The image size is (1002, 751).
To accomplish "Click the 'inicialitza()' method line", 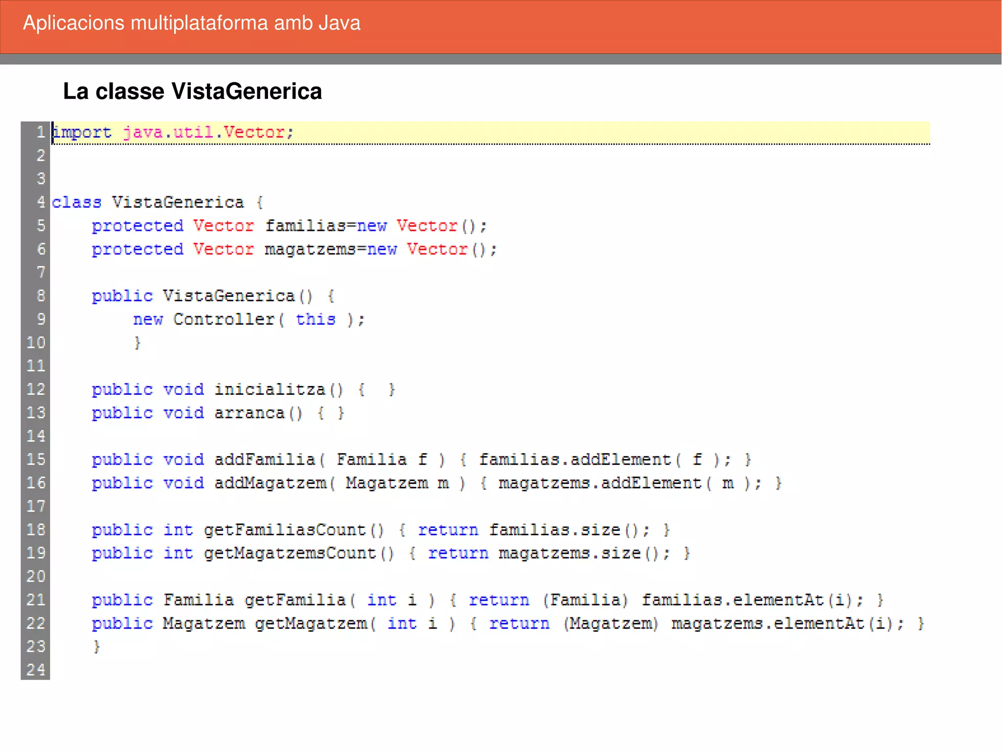I will (244, 390).
